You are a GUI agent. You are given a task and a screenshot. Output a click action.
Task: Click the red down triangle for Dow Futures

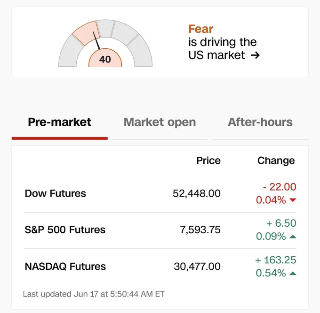point(293,200)
